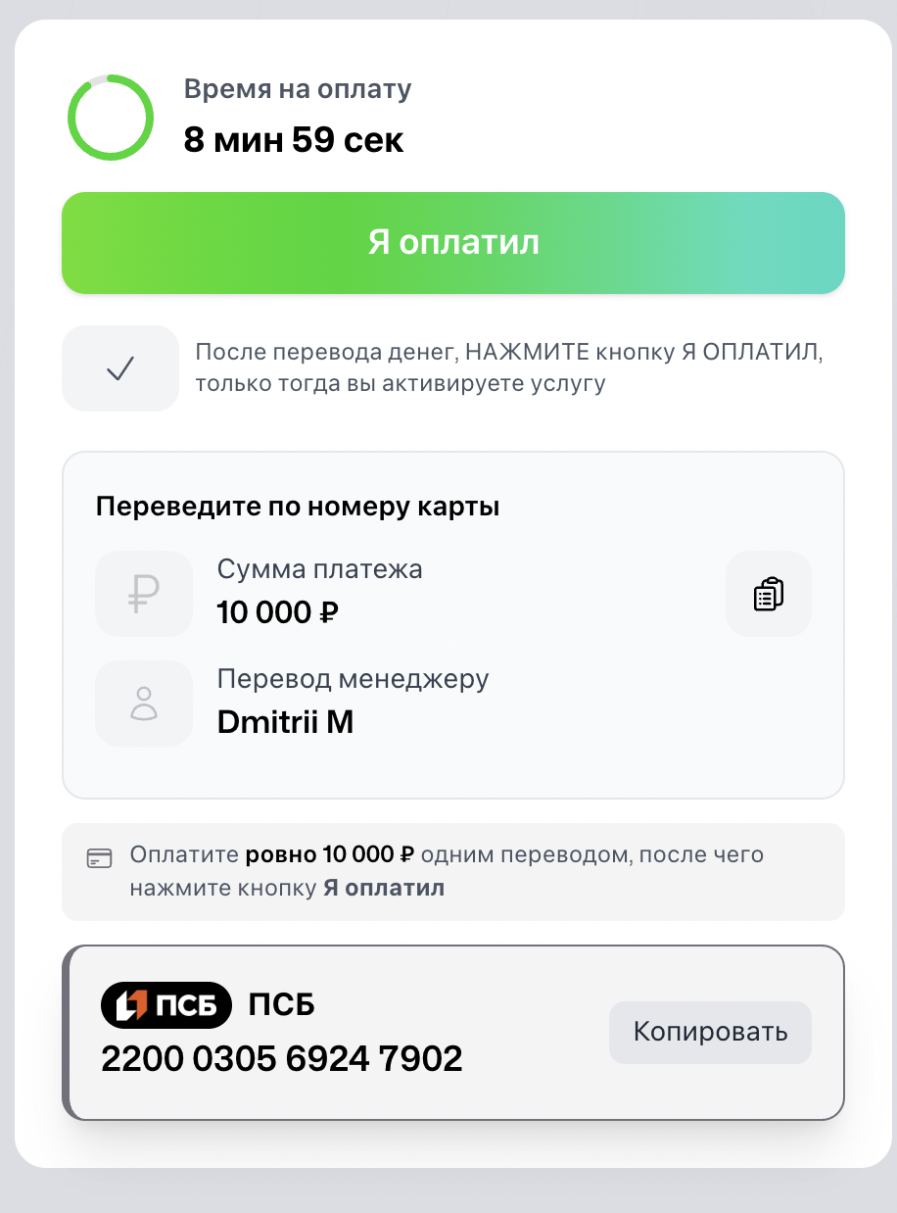Click the clipboard copy icon beside payment amount

(769, 594)
